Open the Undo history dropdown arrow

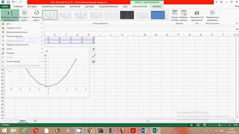click(x=16, y=2)
